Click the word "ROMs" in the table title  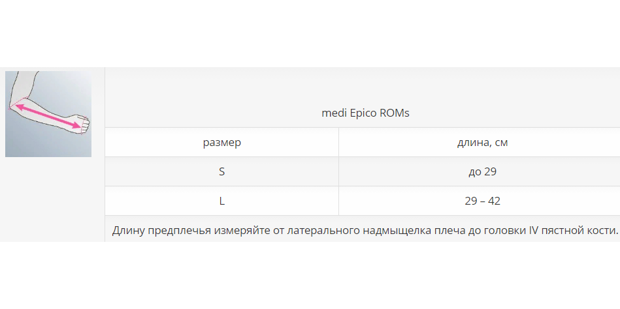[x=395, y=113]
